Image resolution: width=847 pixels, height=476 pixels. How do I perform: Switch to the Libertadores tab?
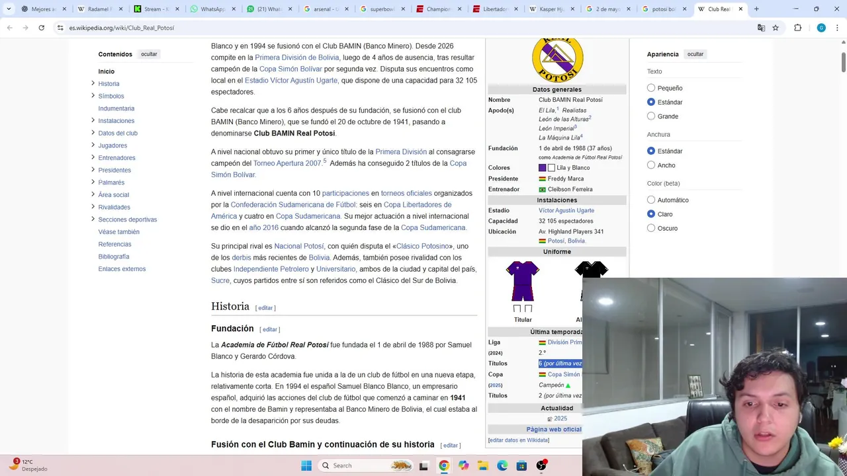[494, 9]
